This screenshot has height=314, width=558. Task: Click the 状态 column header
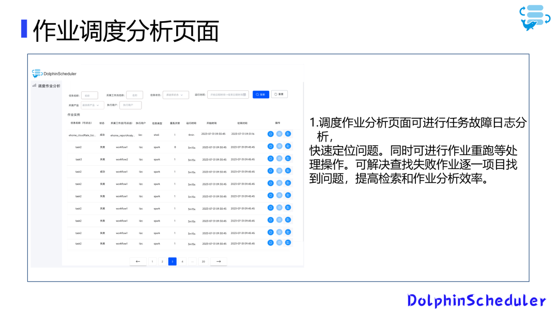point(102,123)
